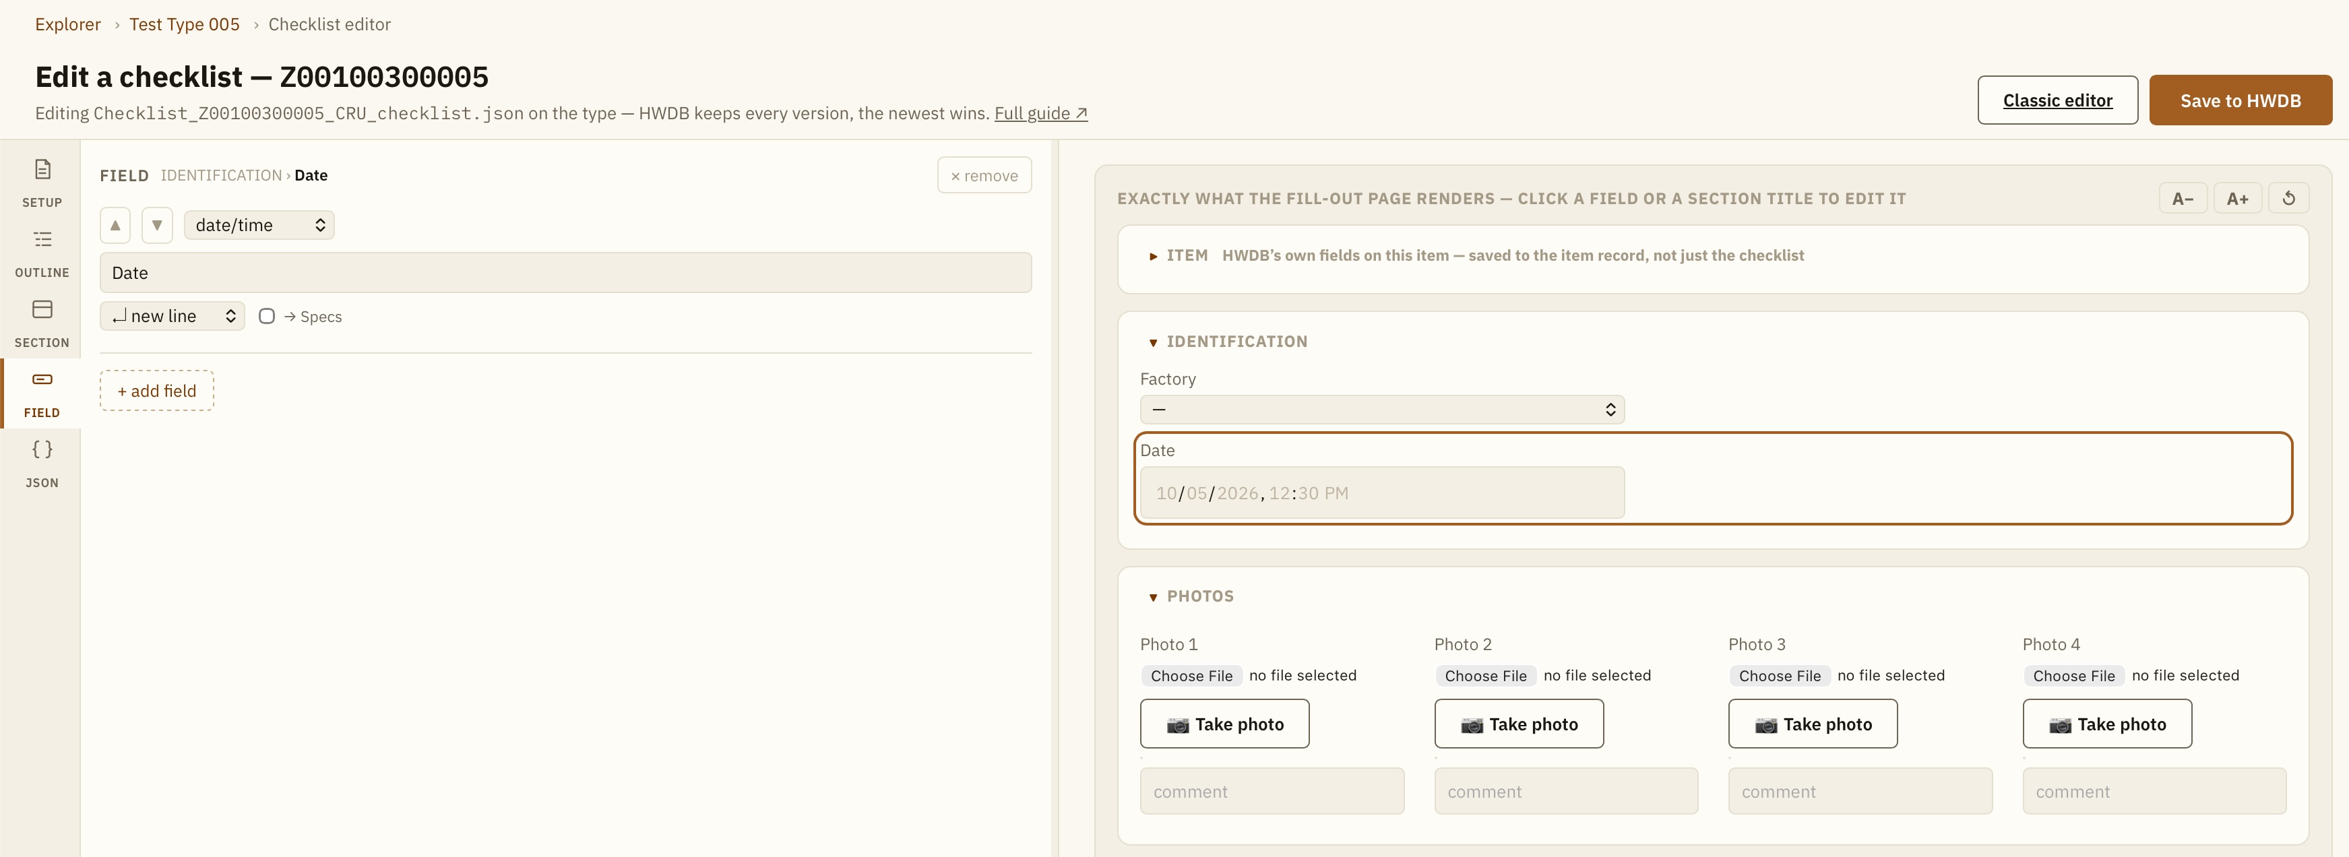Viewport: 2349px width, 857px height.
Task: Click Save to HWDB
Action: (x=2240, y=100)
